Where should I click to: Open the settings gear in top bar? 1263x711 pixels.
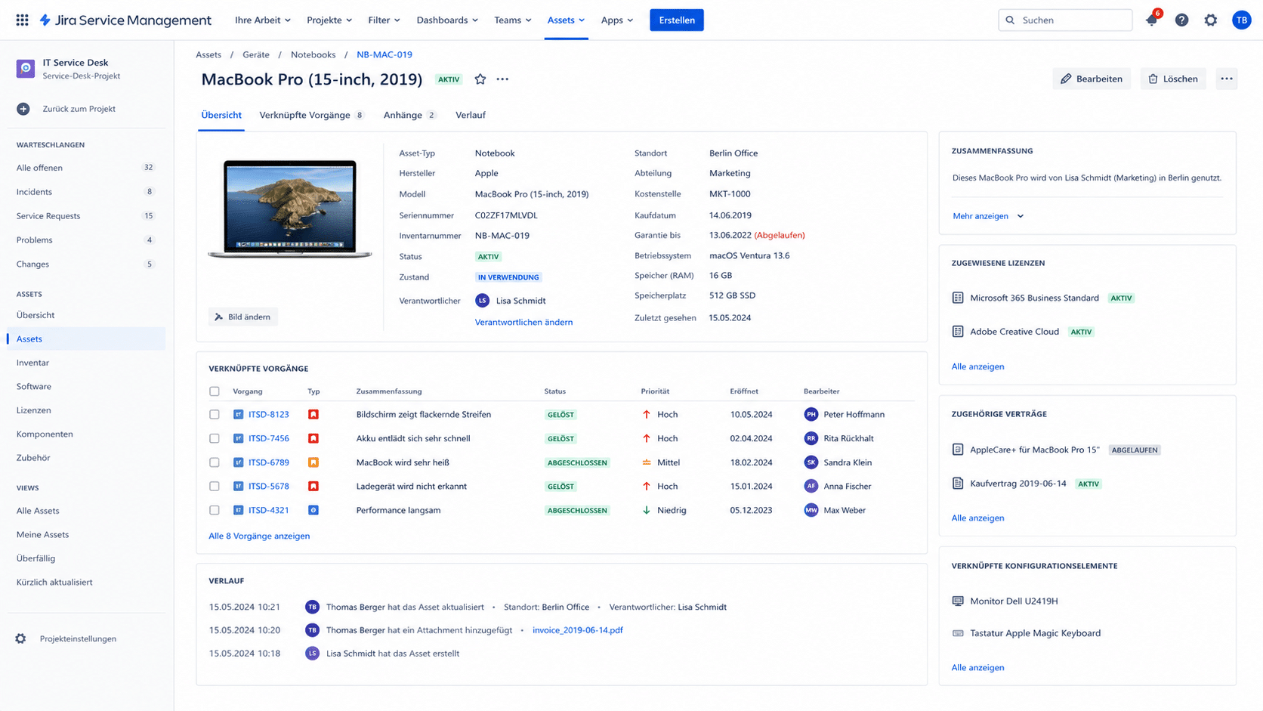(1211, 20)
